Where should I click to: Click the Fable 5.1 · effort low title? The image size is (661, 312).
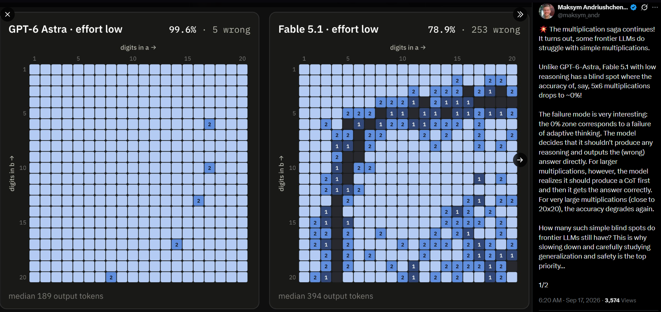pyautogui.click(x=328, y=29)
